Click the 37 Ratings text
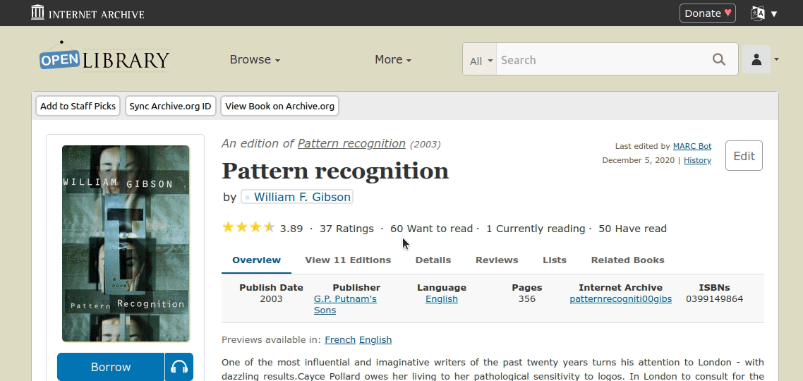The height and width of the screenshot is (381, 803). click(346, 229)
